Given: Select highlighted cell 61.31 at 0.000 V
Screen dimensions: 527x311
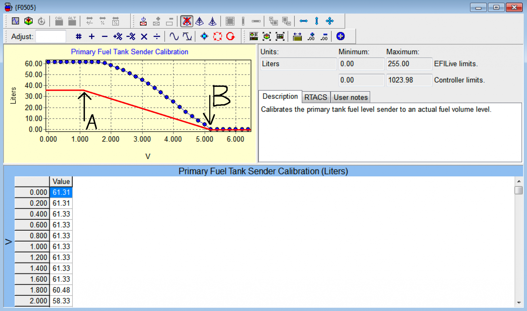Looking at the screenshot, I should click(61, 192).
